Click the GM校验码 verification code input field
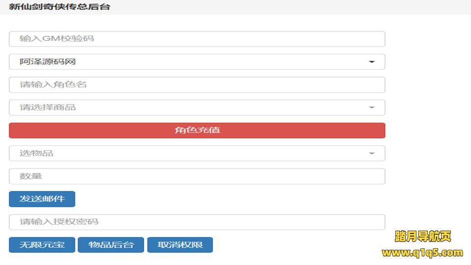The height and width of the screenshot is (265, 471). pyautogui.click(x=197, y=39)
